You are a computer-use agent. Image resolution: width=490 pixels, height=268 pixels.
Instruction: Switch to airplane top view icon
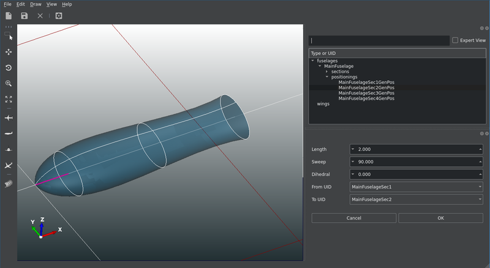point(9,117)
